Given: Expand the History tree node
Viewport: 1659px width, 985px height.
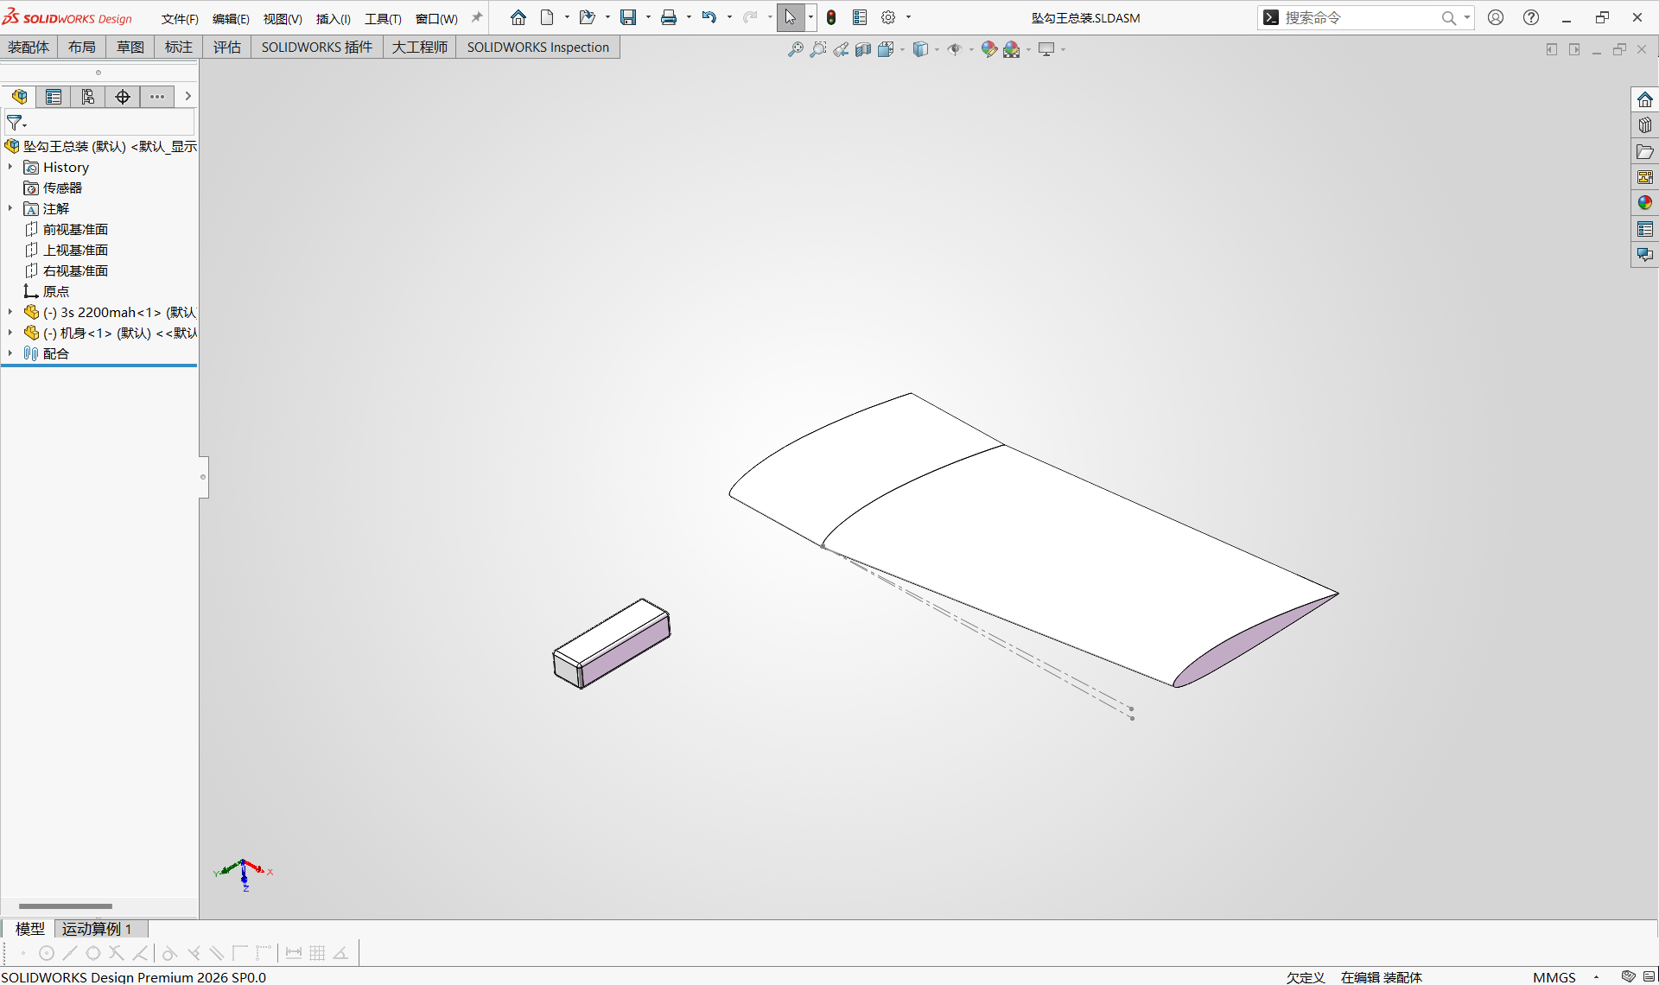Looking at the screenshot, I should click(x=10, y=167).
